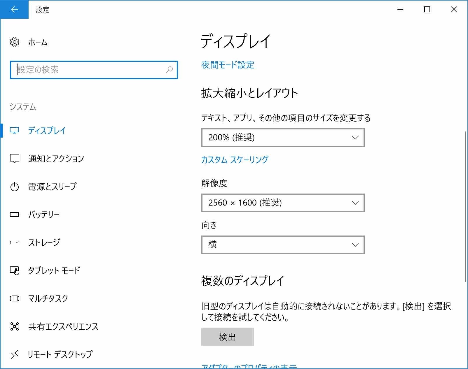468x369 pixels.
Task: Close the 設定 window
Action: point(454,9)
